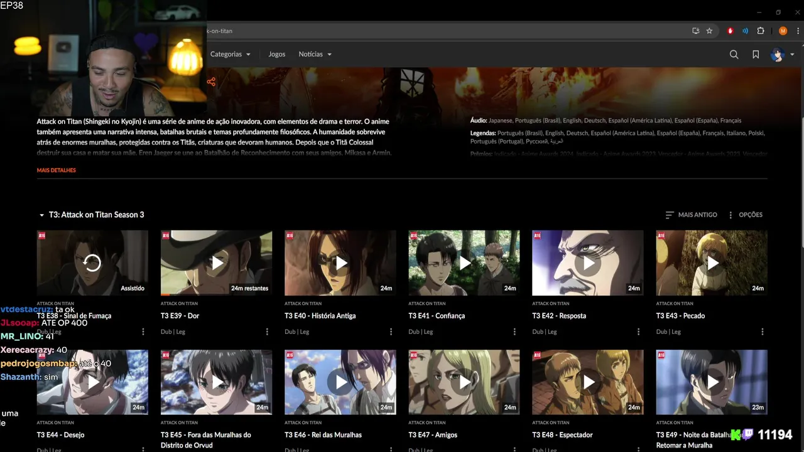This screenshot has width=804, height=452.
Task: Click the ATTACK ON TITAN label above E40
Action: 303,303
